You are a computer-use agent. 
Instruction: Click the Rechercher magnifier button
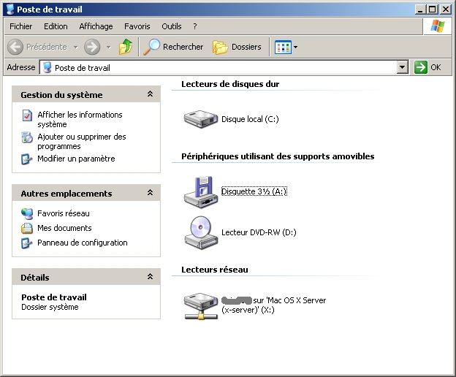(x=173, y=47)
